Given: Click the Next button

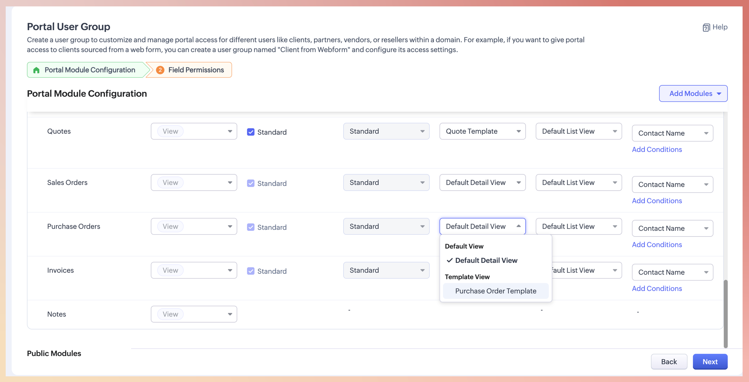Looking at the screenshot, I should tap(710, 362).
